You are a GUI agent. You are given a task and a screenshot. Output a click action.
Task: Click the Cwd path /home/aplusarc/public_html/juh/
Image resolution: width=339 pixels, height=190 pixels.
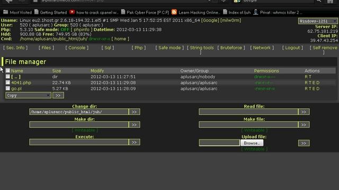tap(53, 39)
